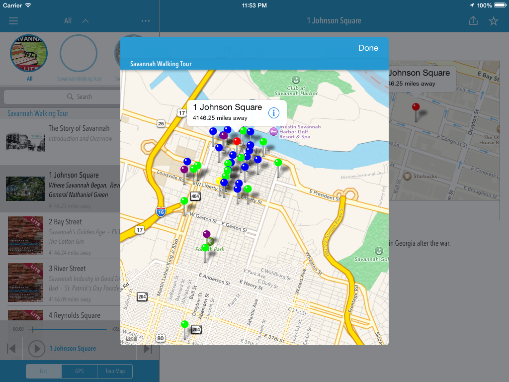
Task: Open the 1 Johnson Square list row
Action: coord(60,189)
